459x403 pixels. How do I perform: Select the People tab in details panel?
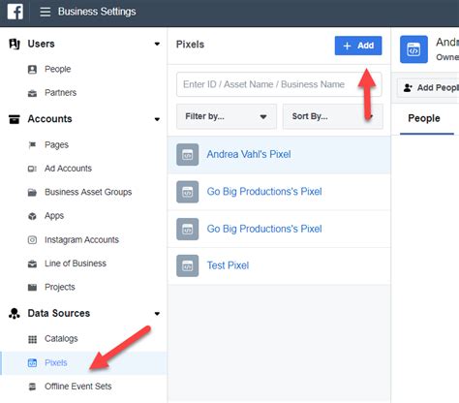coord(424,118)
